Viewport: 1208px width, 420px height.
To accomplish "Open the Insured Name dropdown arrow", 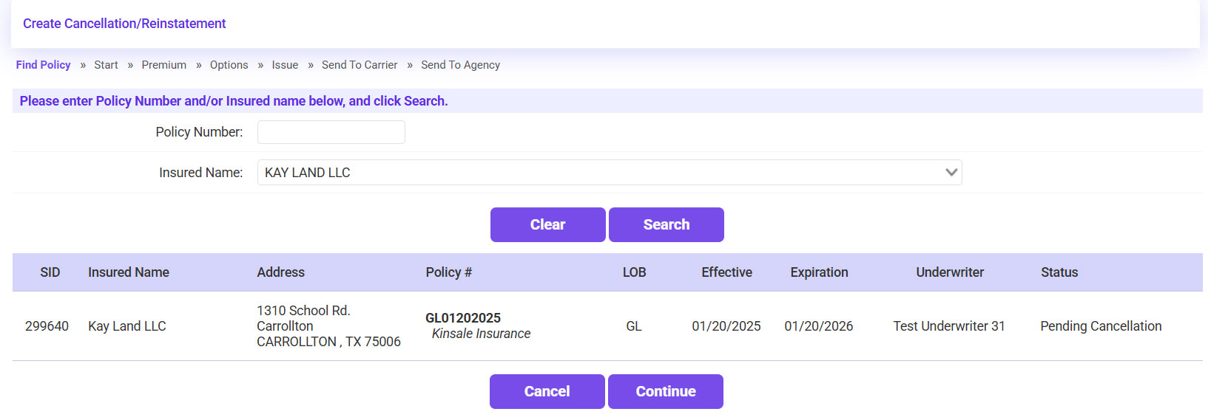I will [951, 173].
